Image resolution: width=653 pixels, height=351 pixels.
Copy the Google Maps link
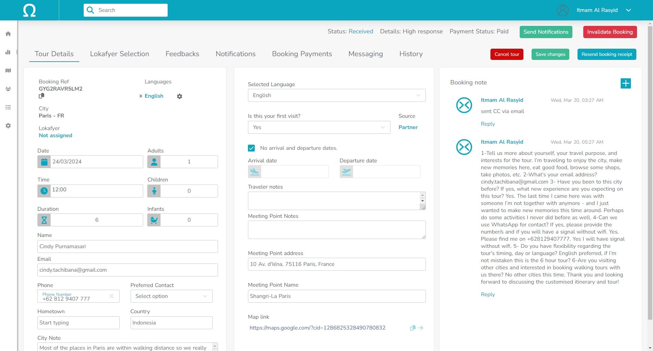413,328
